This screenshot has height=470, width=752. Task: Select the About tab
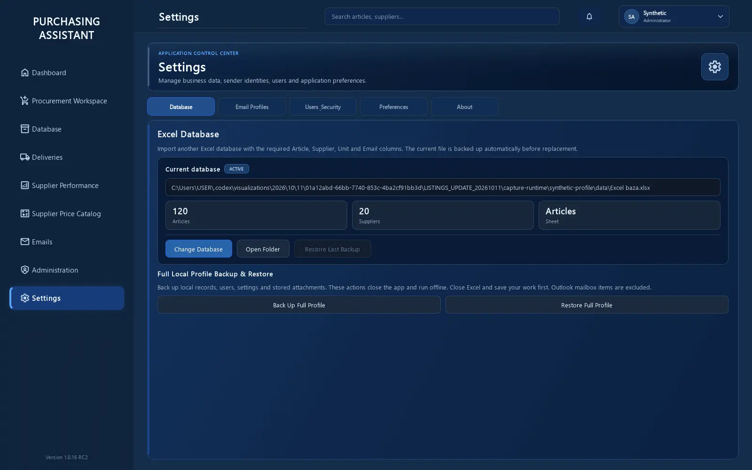465,107
